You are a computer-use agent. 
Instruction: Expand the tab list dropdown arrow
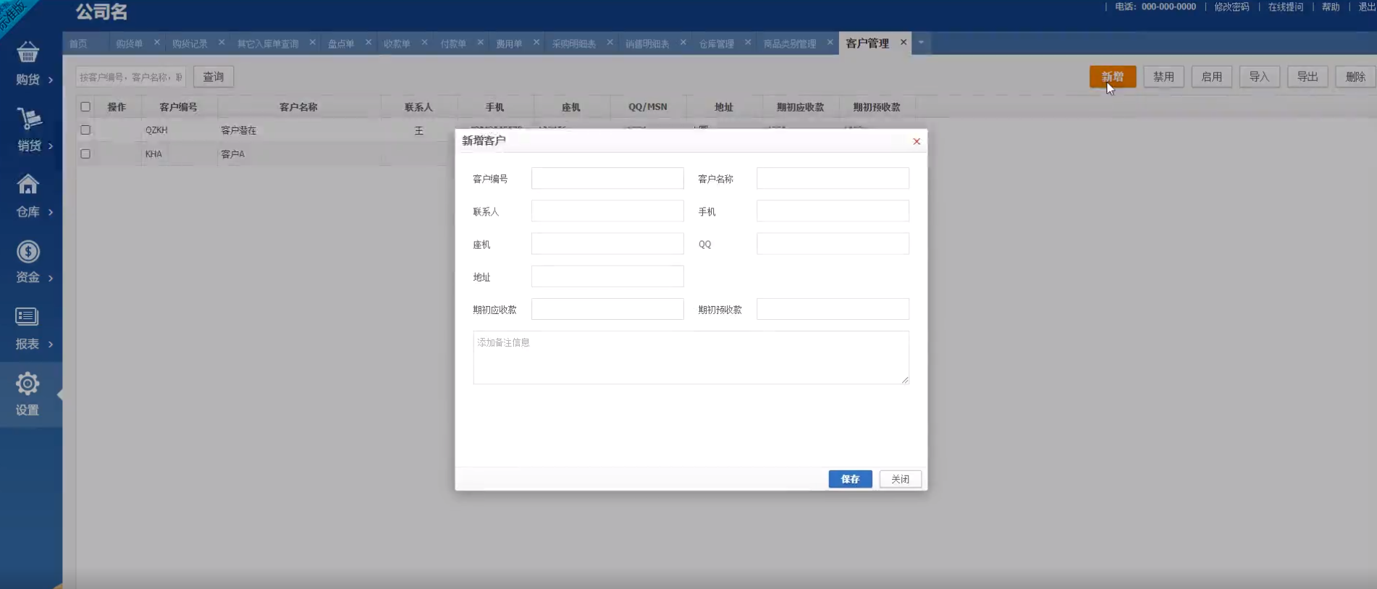pos(921,43)
